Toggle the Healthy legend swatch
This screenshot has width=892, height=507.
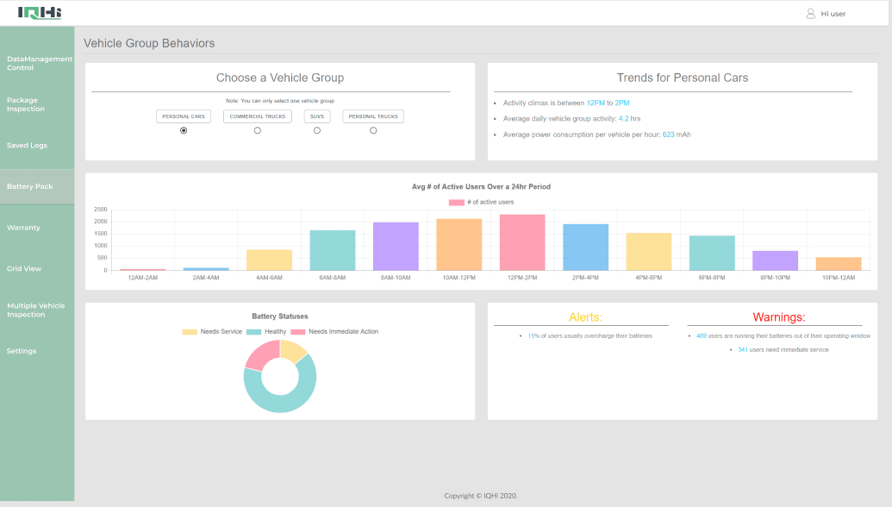253,332
